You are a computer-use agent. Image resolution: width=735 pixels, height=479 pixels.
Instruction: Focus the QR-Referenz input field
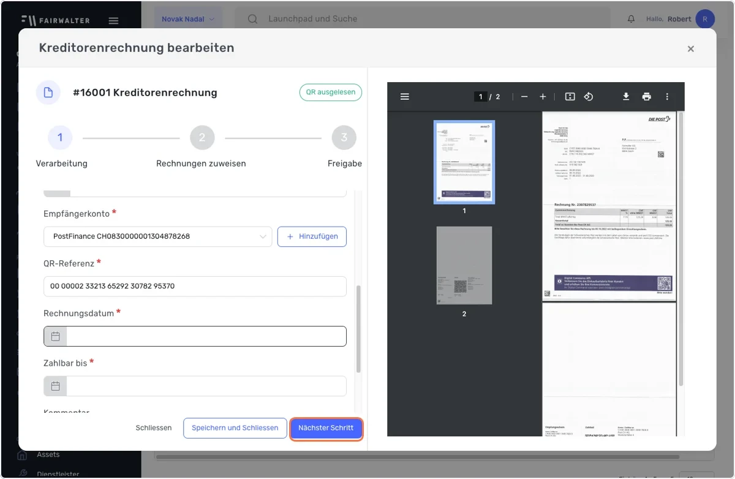click(x=195, y=286)
